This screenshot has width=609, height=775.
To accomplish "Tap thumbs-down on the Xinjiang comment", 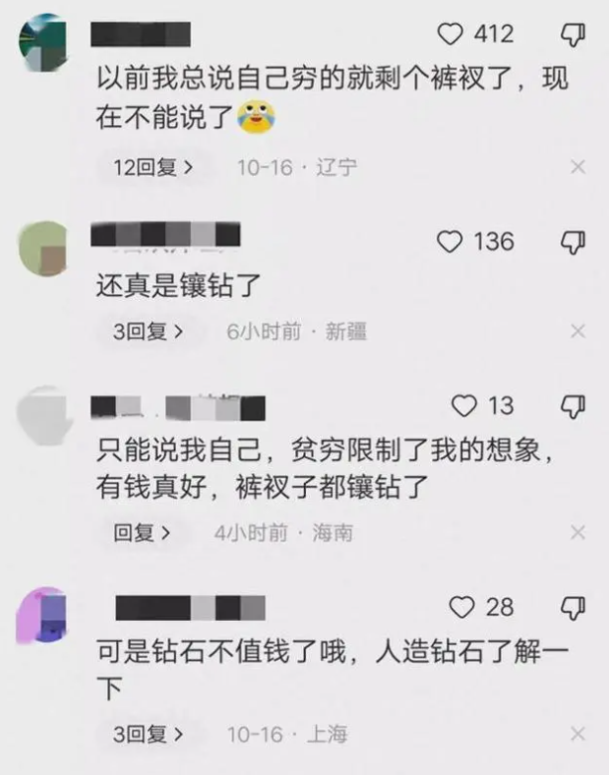I will (573, 242).
